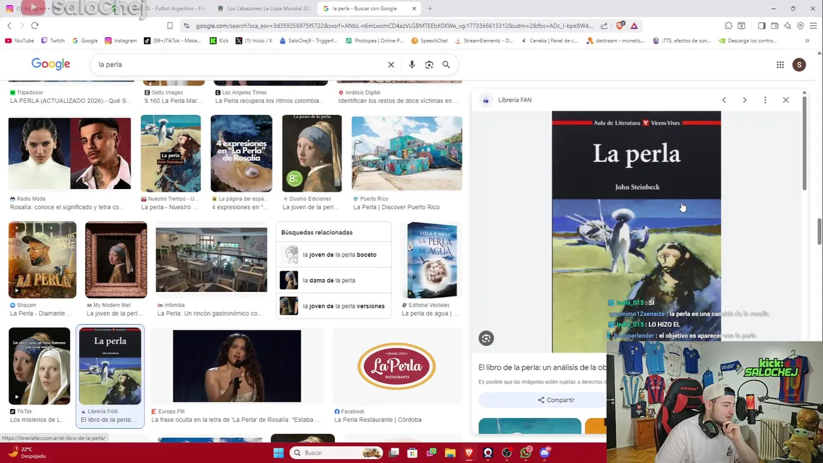
Task: Open TikTok Los misterios image result
Action: coord(39,366)
